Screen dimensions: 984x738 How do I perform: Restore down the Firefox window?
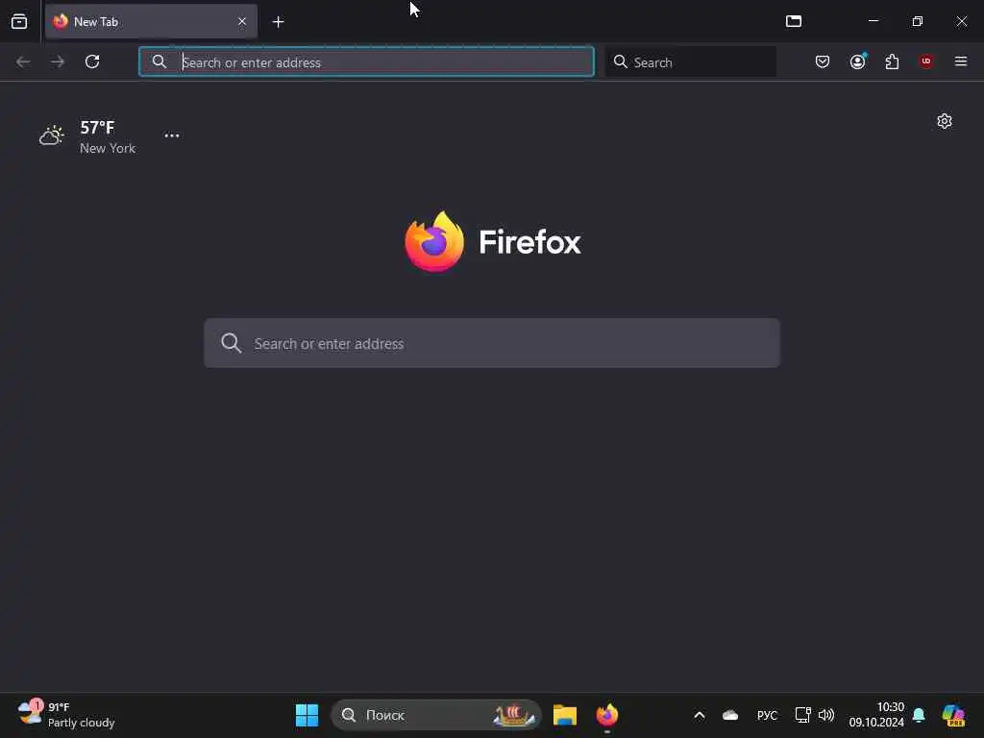(x=918, y=21)
